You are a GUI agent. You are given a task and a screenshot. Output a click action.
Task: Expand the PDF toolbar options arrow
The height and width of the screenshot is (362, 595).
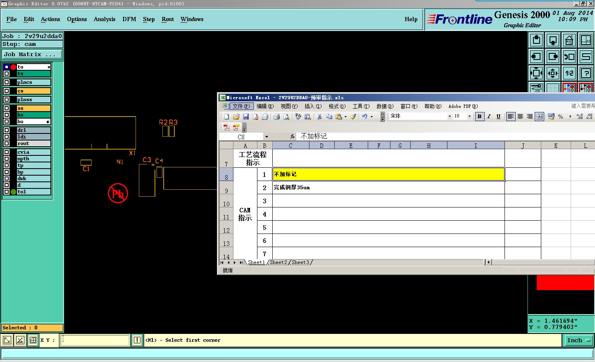coord(244,128)
